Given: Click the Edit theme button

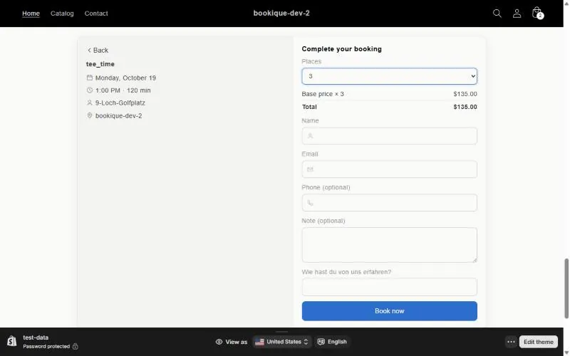Looking at the screenshot, I should 539,342.
